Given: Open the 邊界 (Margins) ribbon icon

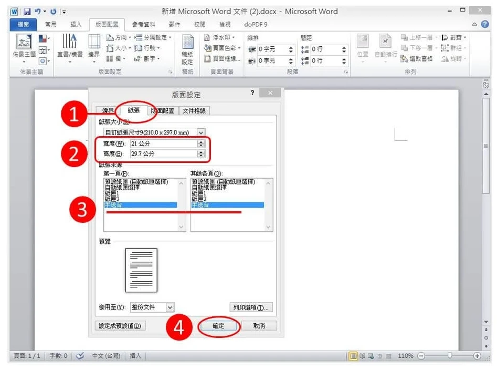Looking at the screenshot, I should coord(93,46).
